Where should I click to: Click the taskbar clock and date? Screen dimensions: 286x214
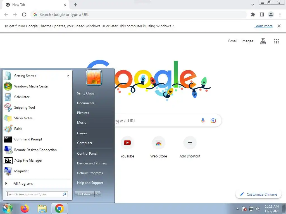click(x=271, y=209)
